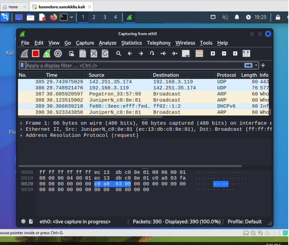Go back in packet history arrow
Image resolution: width=289 pixels, height=245 pixels.
(x=130, y=54)
